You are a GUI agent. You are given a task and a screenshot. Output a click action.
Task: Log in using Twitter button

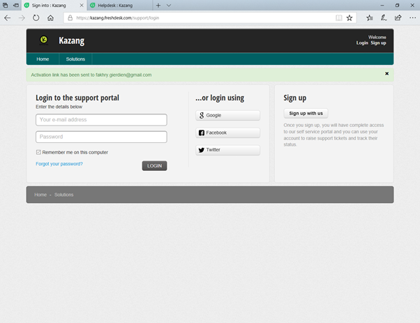(227, 150)
